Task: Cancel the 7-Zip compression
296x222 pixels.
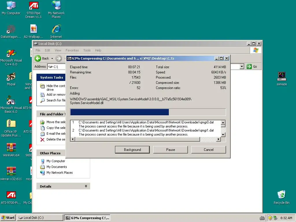Action: coord(209,150)
